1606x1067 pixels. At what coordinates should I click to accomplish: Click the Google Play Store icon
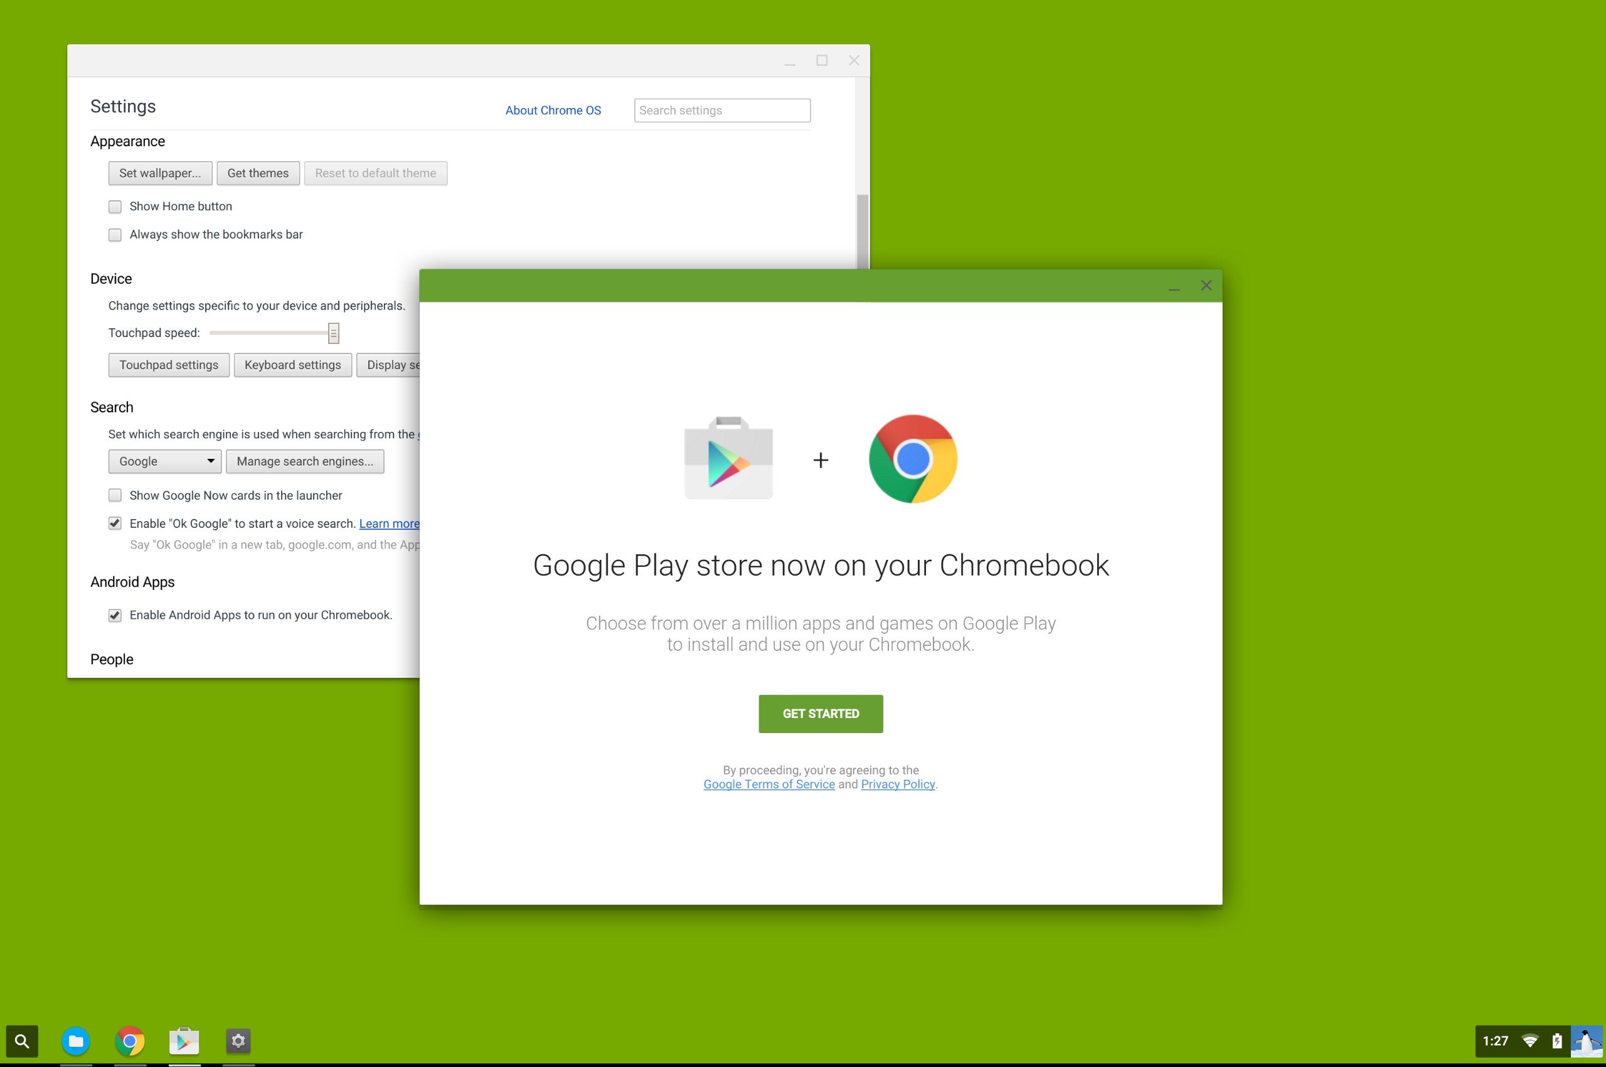coord(183,1039)
